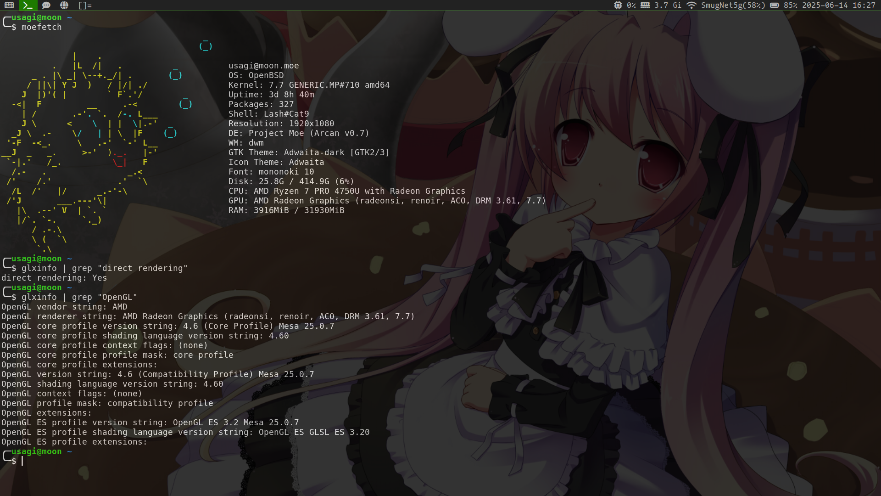Click the Icon Theme: Adwaita line
Screen dimensions: 881x496
(276, 162)
